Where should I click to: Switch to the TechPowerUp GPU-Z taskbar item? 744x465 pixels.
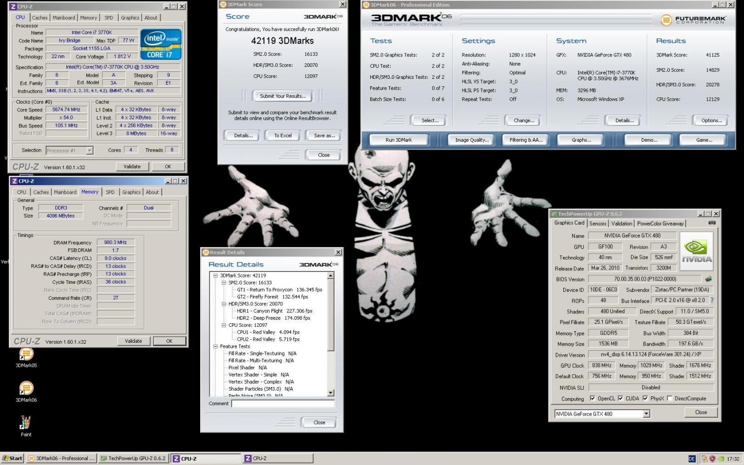coord(133,459)
